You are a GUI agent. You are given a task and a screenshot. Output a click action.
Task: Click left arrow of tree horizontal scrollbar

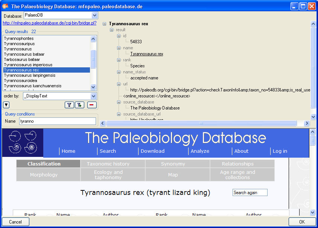(103, 123)
